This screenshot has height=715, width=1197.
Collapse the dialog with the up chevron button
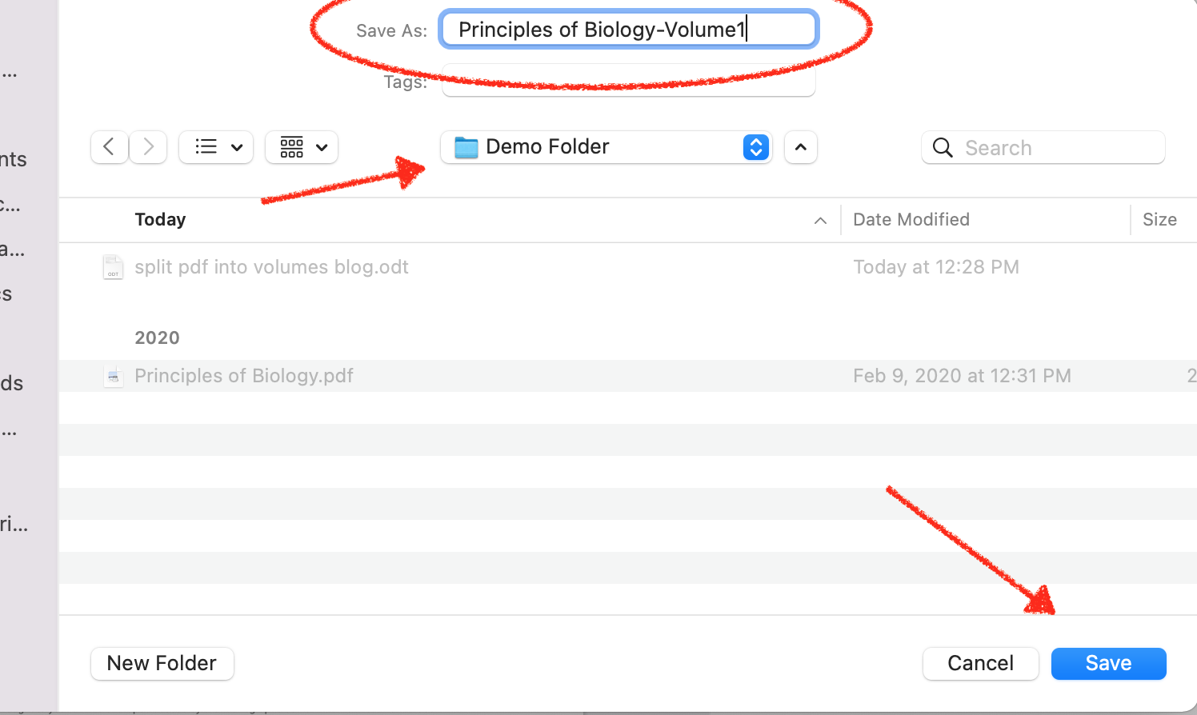pos(801,147)
